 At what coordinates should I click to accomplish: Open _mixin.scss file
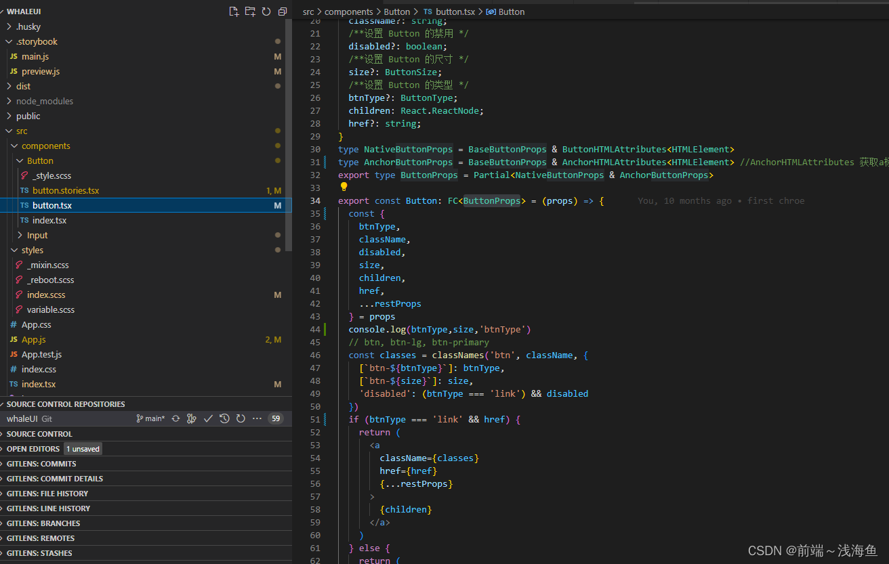tap(146, 265)
